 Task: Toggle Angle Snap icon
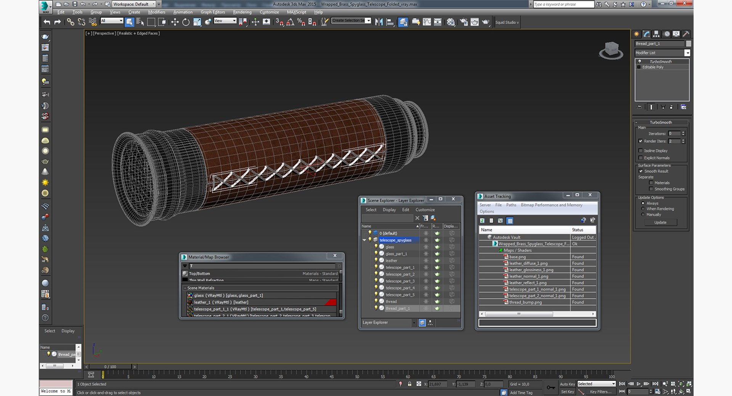(290, 22)
